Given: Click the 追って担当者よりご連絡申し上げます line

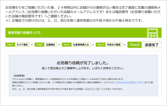Looking at the screenshot, I should pos(83,68).
